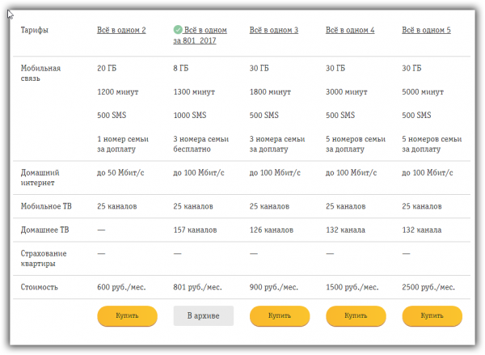The height and width of the screenshot is (355, 485).
Task: Select the "Мобильная связь" row label
Action: pyautogui.click(x=40, y=74)
